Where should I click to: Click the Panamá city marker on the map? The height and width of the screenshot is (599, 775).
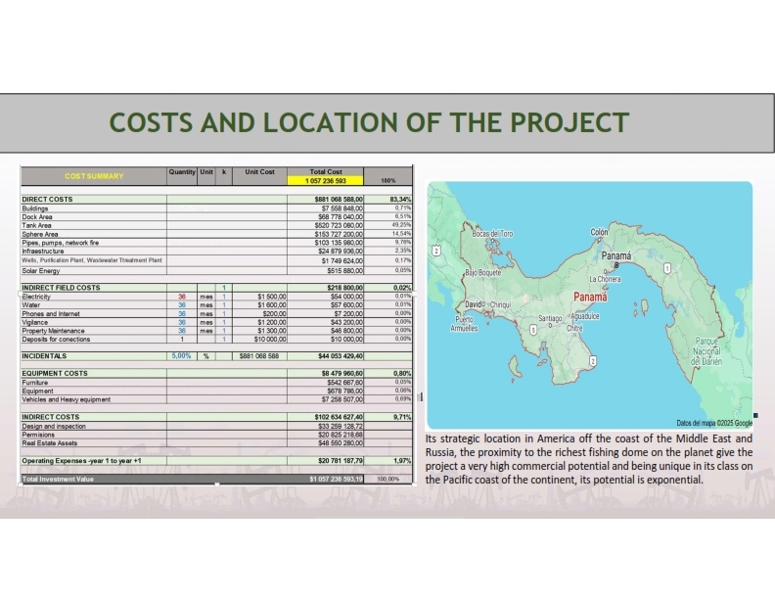coord(616,264)
